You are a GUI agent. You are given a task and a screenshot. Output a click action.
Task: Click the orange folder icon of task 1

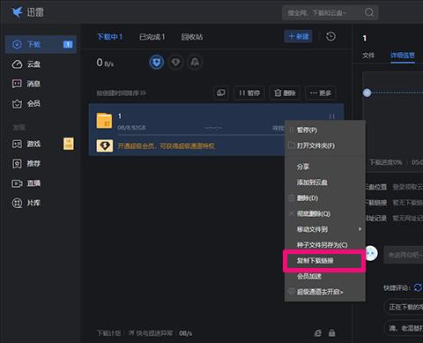click(x=104, y=121)
